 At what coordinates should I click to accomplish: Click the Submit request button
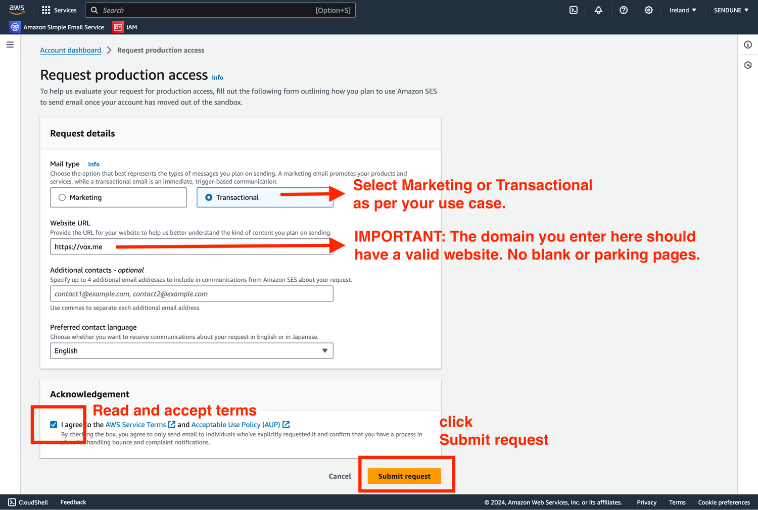click(x=404, y=476)
